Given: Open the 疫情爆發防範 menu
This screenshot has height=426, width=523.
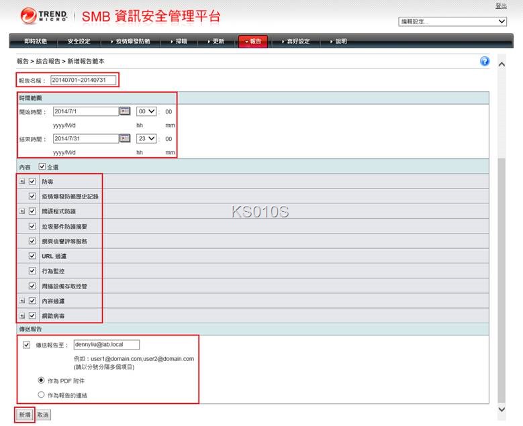Looking at the screenshot, I should tap(131, 41).
